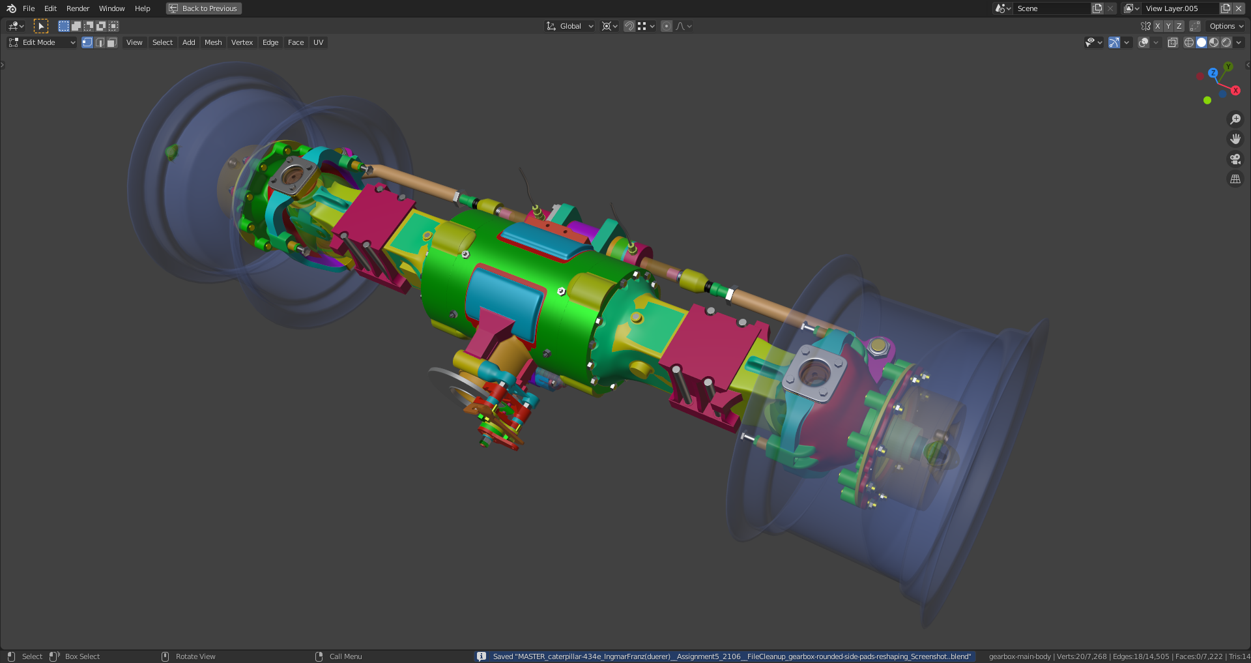The width and height of the screenshot is (1251, 663).
Task: Open the Scene browse dropdown icon
Action: tap(1002, 8)
